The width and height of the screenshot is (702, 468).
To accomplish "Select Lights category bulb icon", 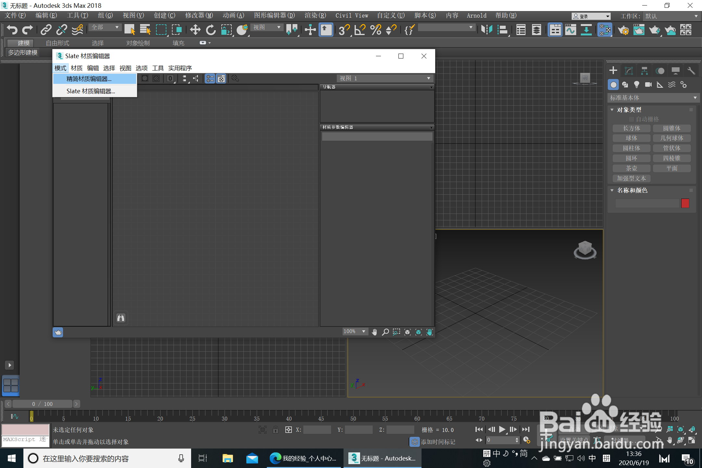I will pos(637,85).
